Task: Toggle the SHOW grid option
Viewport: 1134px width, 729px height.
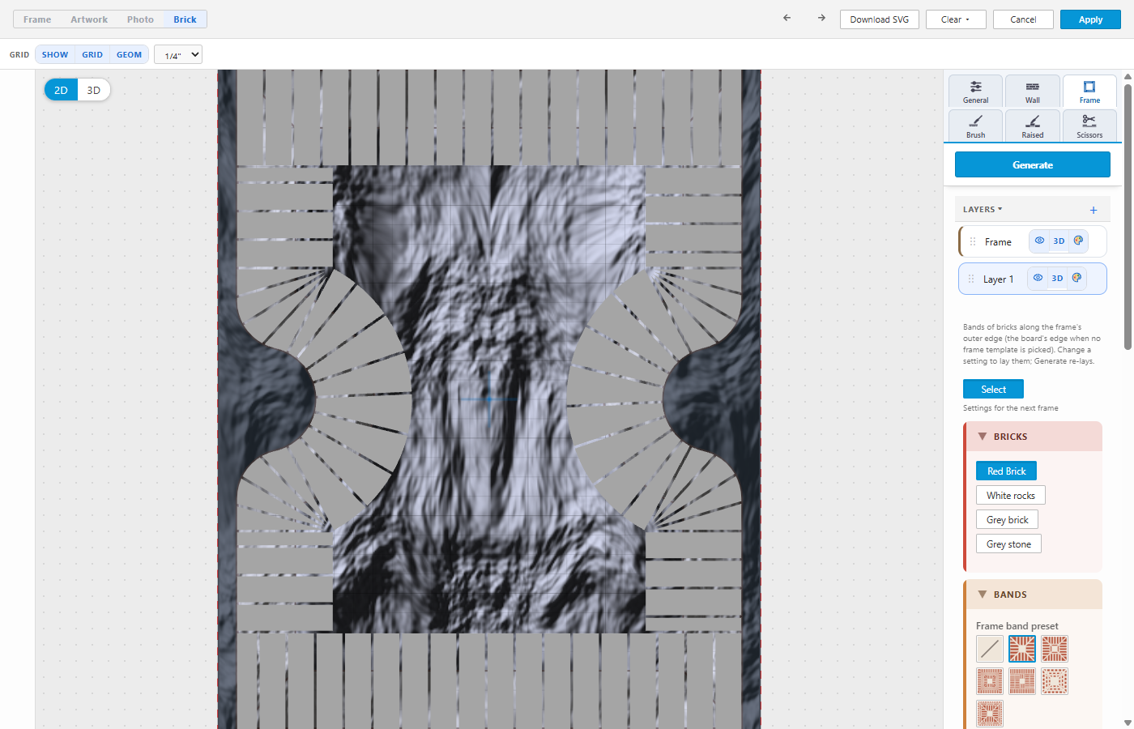Action: pyautogui.click(x=55, y=54)
